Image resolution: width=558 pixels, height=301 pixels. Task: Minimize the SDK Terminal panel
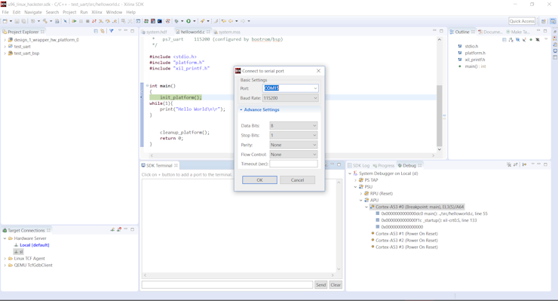[x=332, y=164]
